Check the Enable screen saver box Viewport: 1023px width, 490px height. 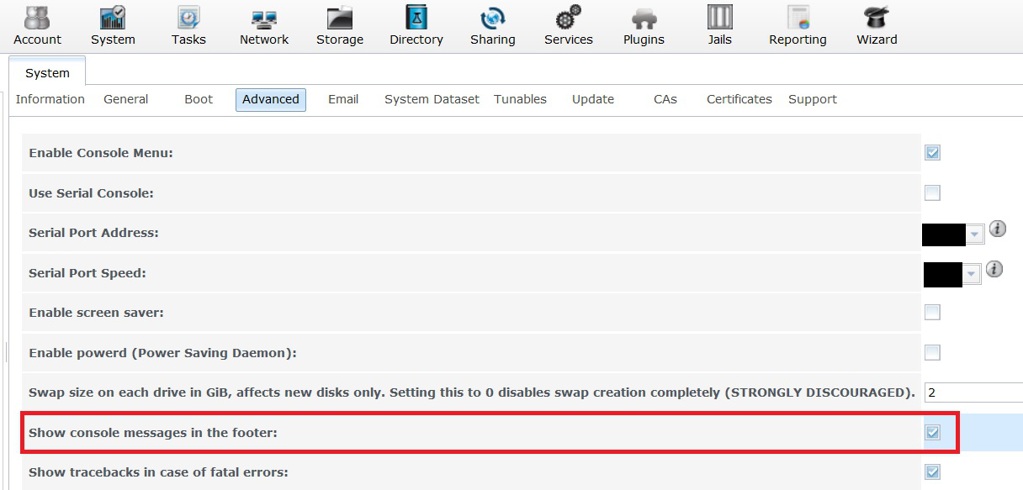coord(932,313)
